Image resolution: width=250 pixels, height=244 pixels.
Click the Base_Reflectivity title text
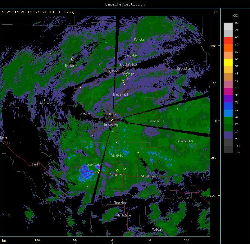click(125, 4)
